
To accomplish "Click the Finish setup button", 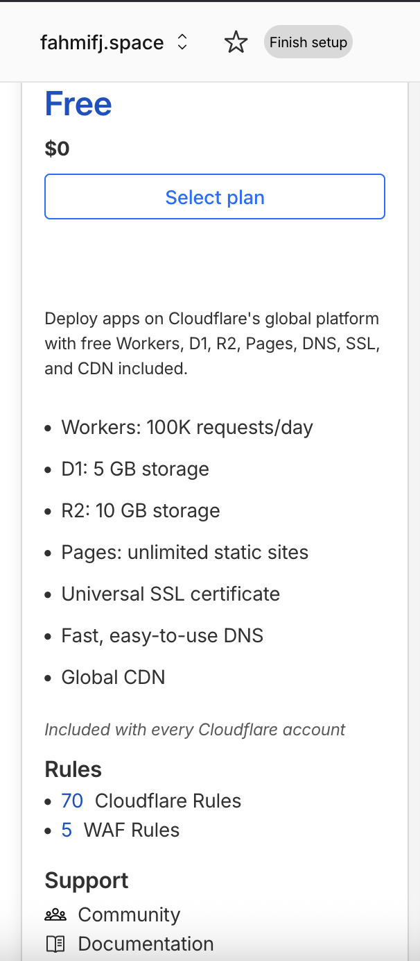I will pos(308,42).
